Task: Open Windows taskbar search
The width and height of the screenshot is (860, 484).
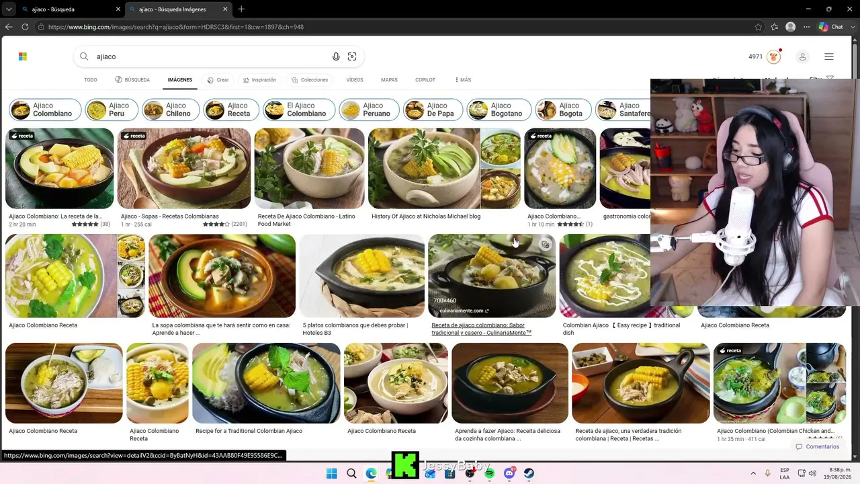Action: [351, 473]
